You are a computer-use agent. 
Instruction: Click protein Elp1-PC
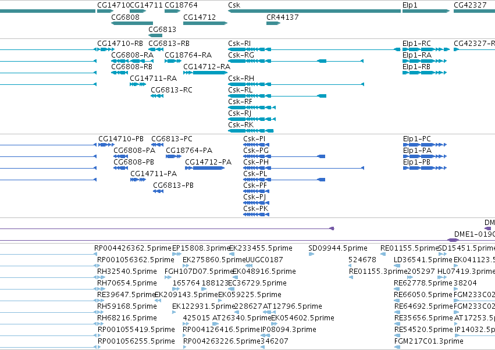[x=416, y=139]
